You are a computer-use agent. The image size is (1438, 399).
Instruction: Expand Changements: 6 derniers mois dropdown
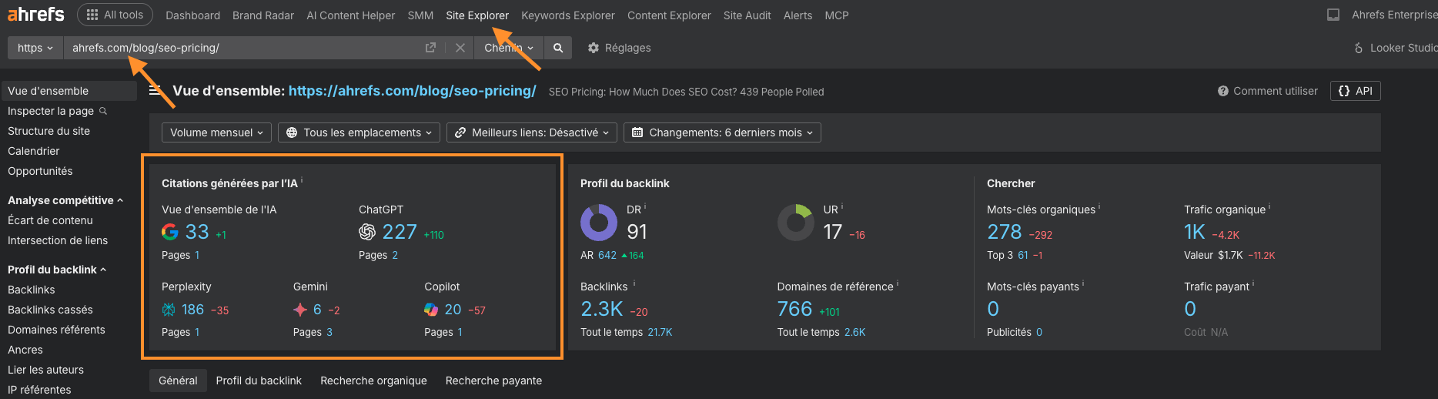(722, 132)
